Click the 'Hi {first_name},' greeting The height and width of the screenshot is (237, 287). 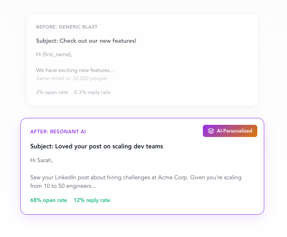click(x=54, y=54)
